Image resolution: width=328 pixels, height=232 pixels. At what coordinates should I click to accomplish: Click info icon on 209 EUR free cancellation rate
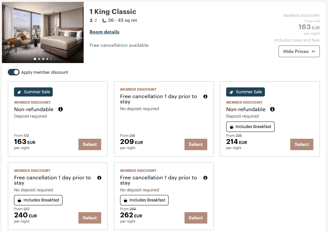click(205, 97)
